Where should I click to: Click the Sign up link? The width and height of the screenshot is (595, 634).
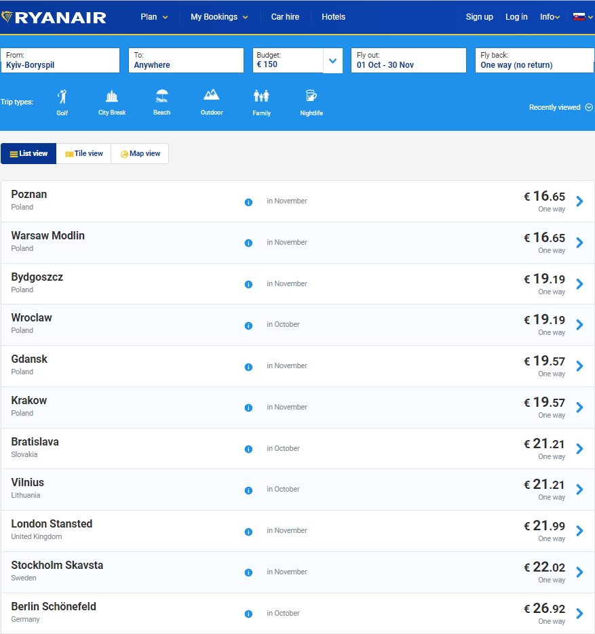[479, 17]
